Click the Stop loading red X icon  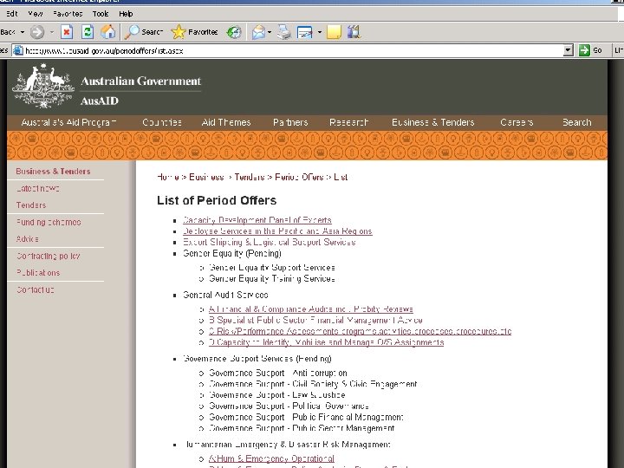[x=67, y=32]
